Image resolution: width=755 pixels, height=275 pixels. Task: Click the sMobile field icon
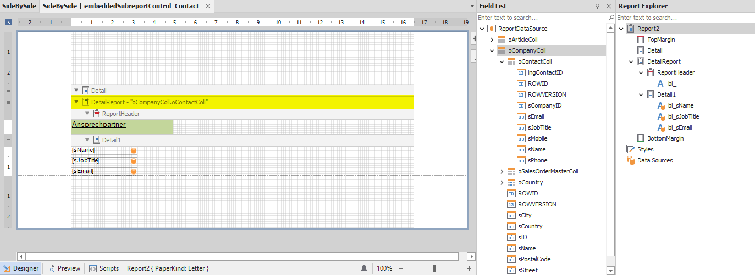[x=521, y=138]
